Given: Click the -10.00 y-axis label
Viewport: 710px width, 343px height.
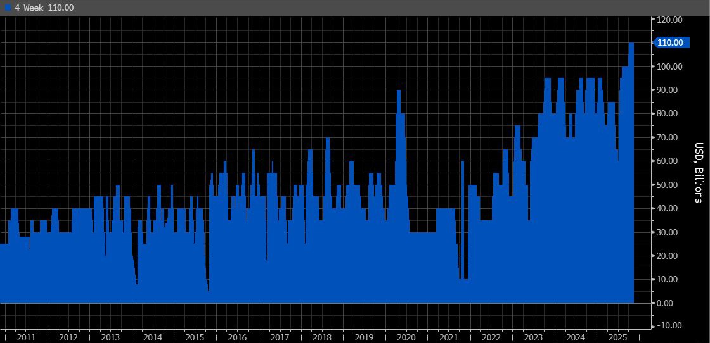Looking at the screenshot, I should pyautogui.click(x=669, y=326).
